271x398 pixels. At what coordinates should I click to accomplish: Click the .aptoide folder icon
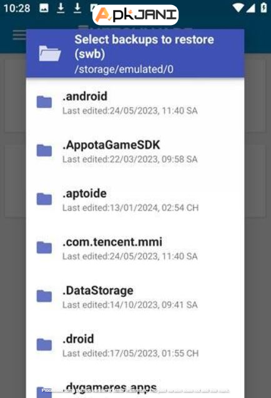(44, 199)
